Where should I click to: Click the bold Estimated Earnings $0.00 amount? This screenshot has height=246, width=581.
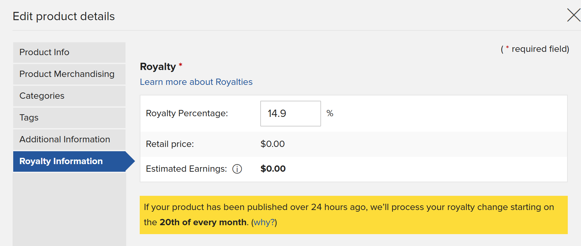[x=273, y=169]
